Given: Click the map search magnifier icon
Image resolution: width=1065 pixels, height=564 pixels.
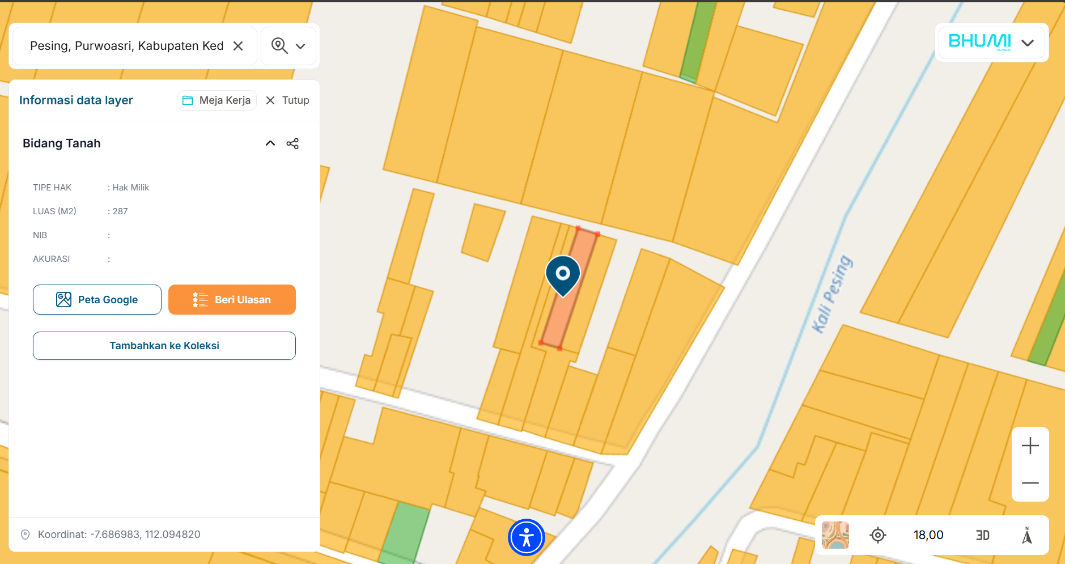Looking at the screenshot, I should pos(279,46).
